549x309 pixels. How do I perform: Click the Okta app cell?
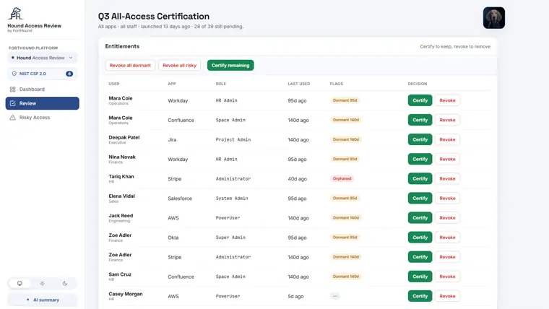(x=173, y=238)
